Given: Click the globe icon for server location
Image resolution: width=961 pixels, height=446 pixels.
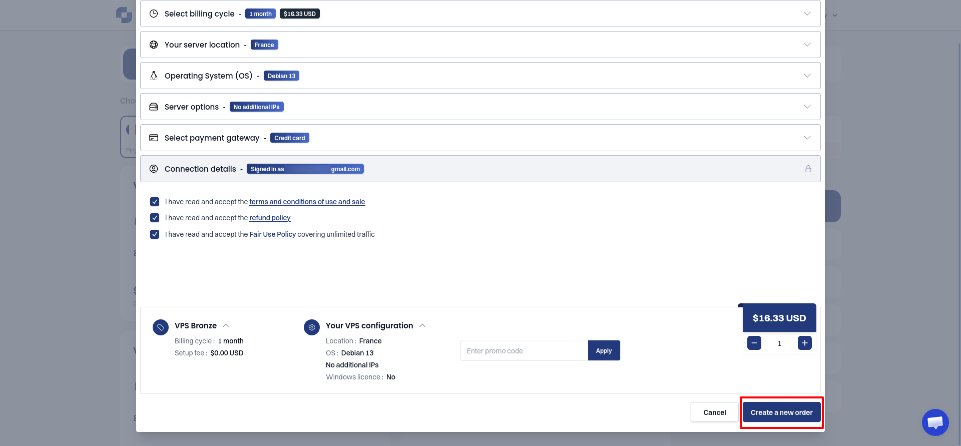Looking at the screenshot, I should point(154,45).
